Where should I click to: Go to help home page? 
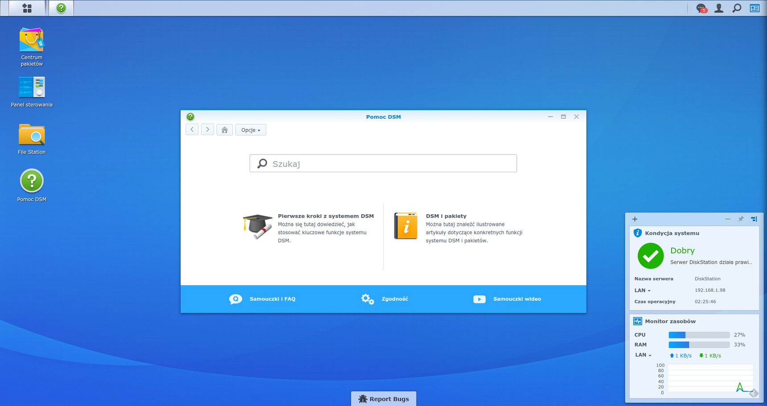pyautogui.click(x=224, y=130)
